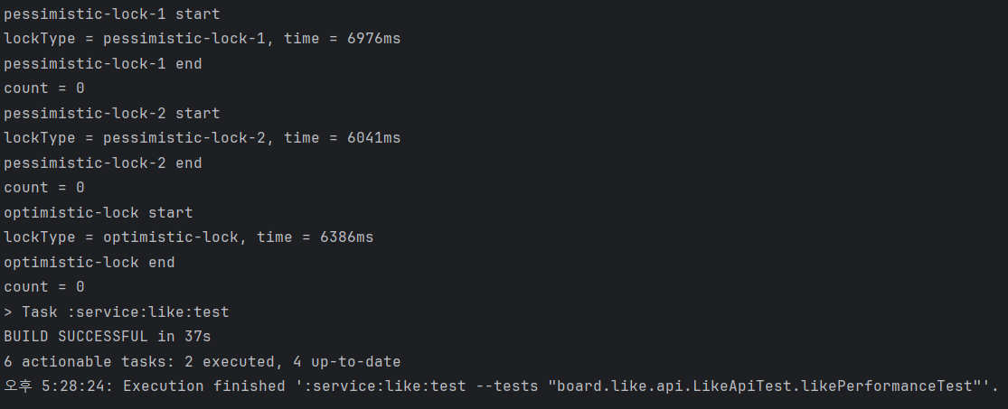The width and height of the screenshot is (1008, 409).
Task: Click the last 'count = 0' line
Action: [x=43, y=287]
